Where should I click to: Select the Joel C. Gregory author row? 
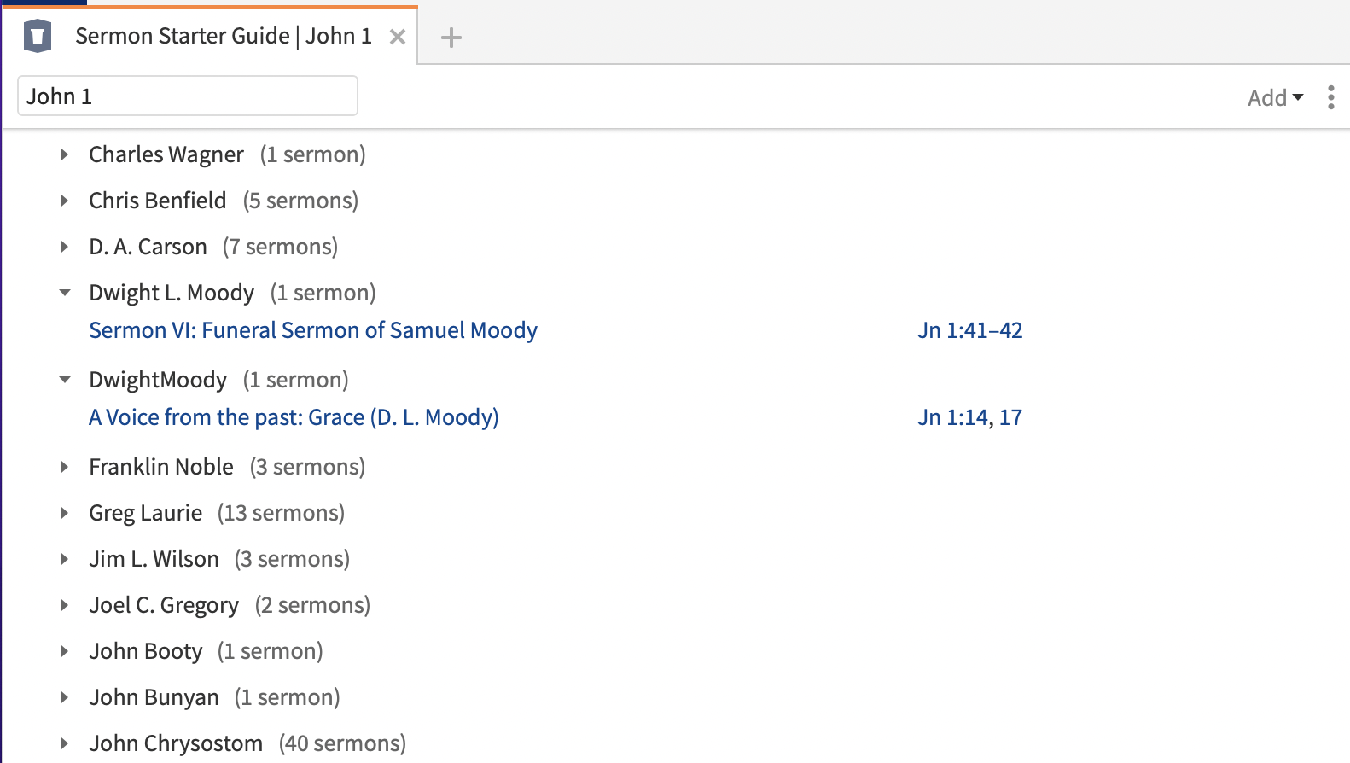coord(164,605)
